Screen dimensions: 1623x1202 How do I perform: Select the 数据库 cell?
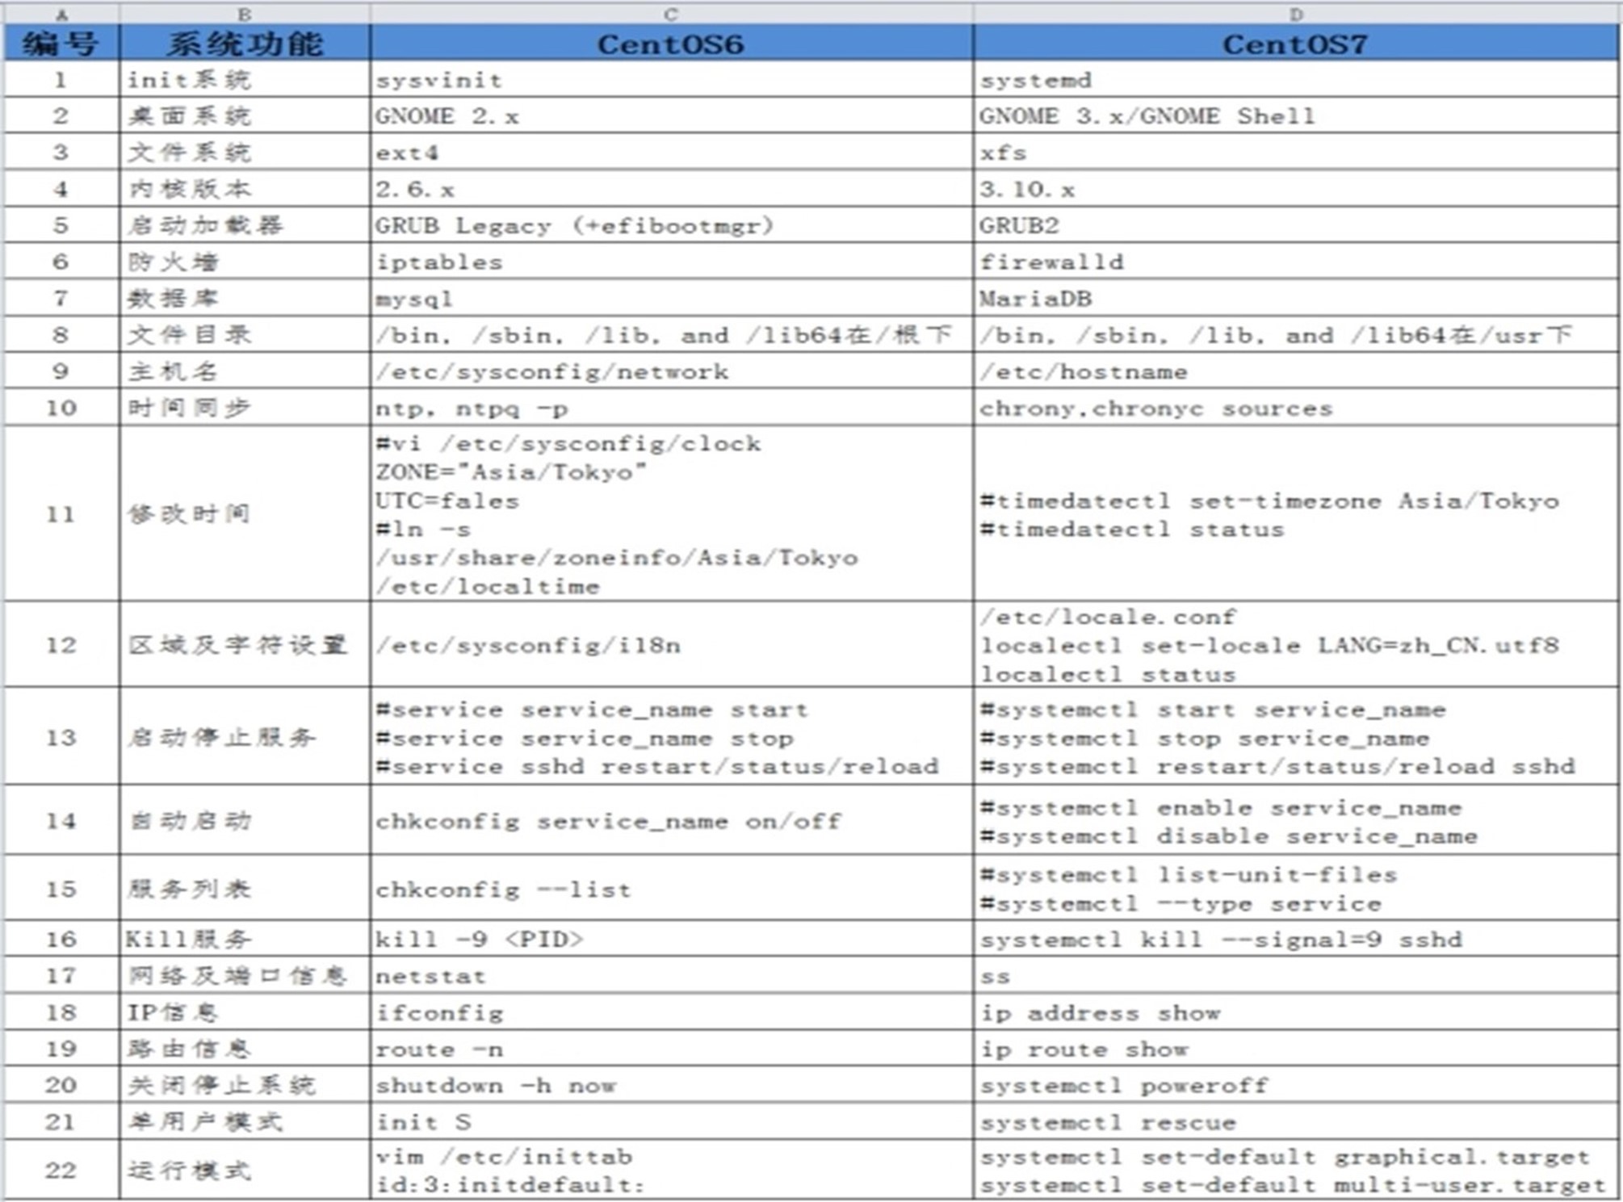coord(245,298)
